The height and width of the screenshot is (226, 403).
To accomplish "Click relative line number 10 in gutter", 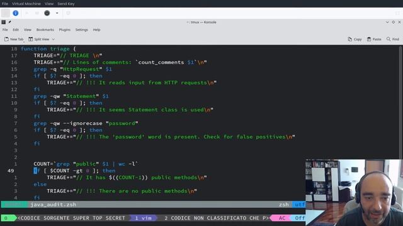I will [x=14, y=103].
